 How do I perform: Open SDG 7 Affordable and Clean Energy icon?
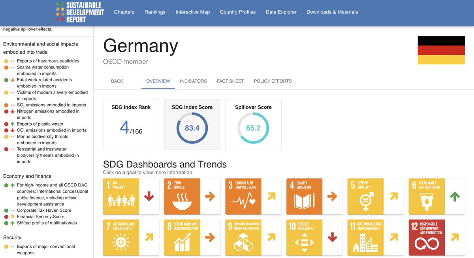click(x=121, y=237)
